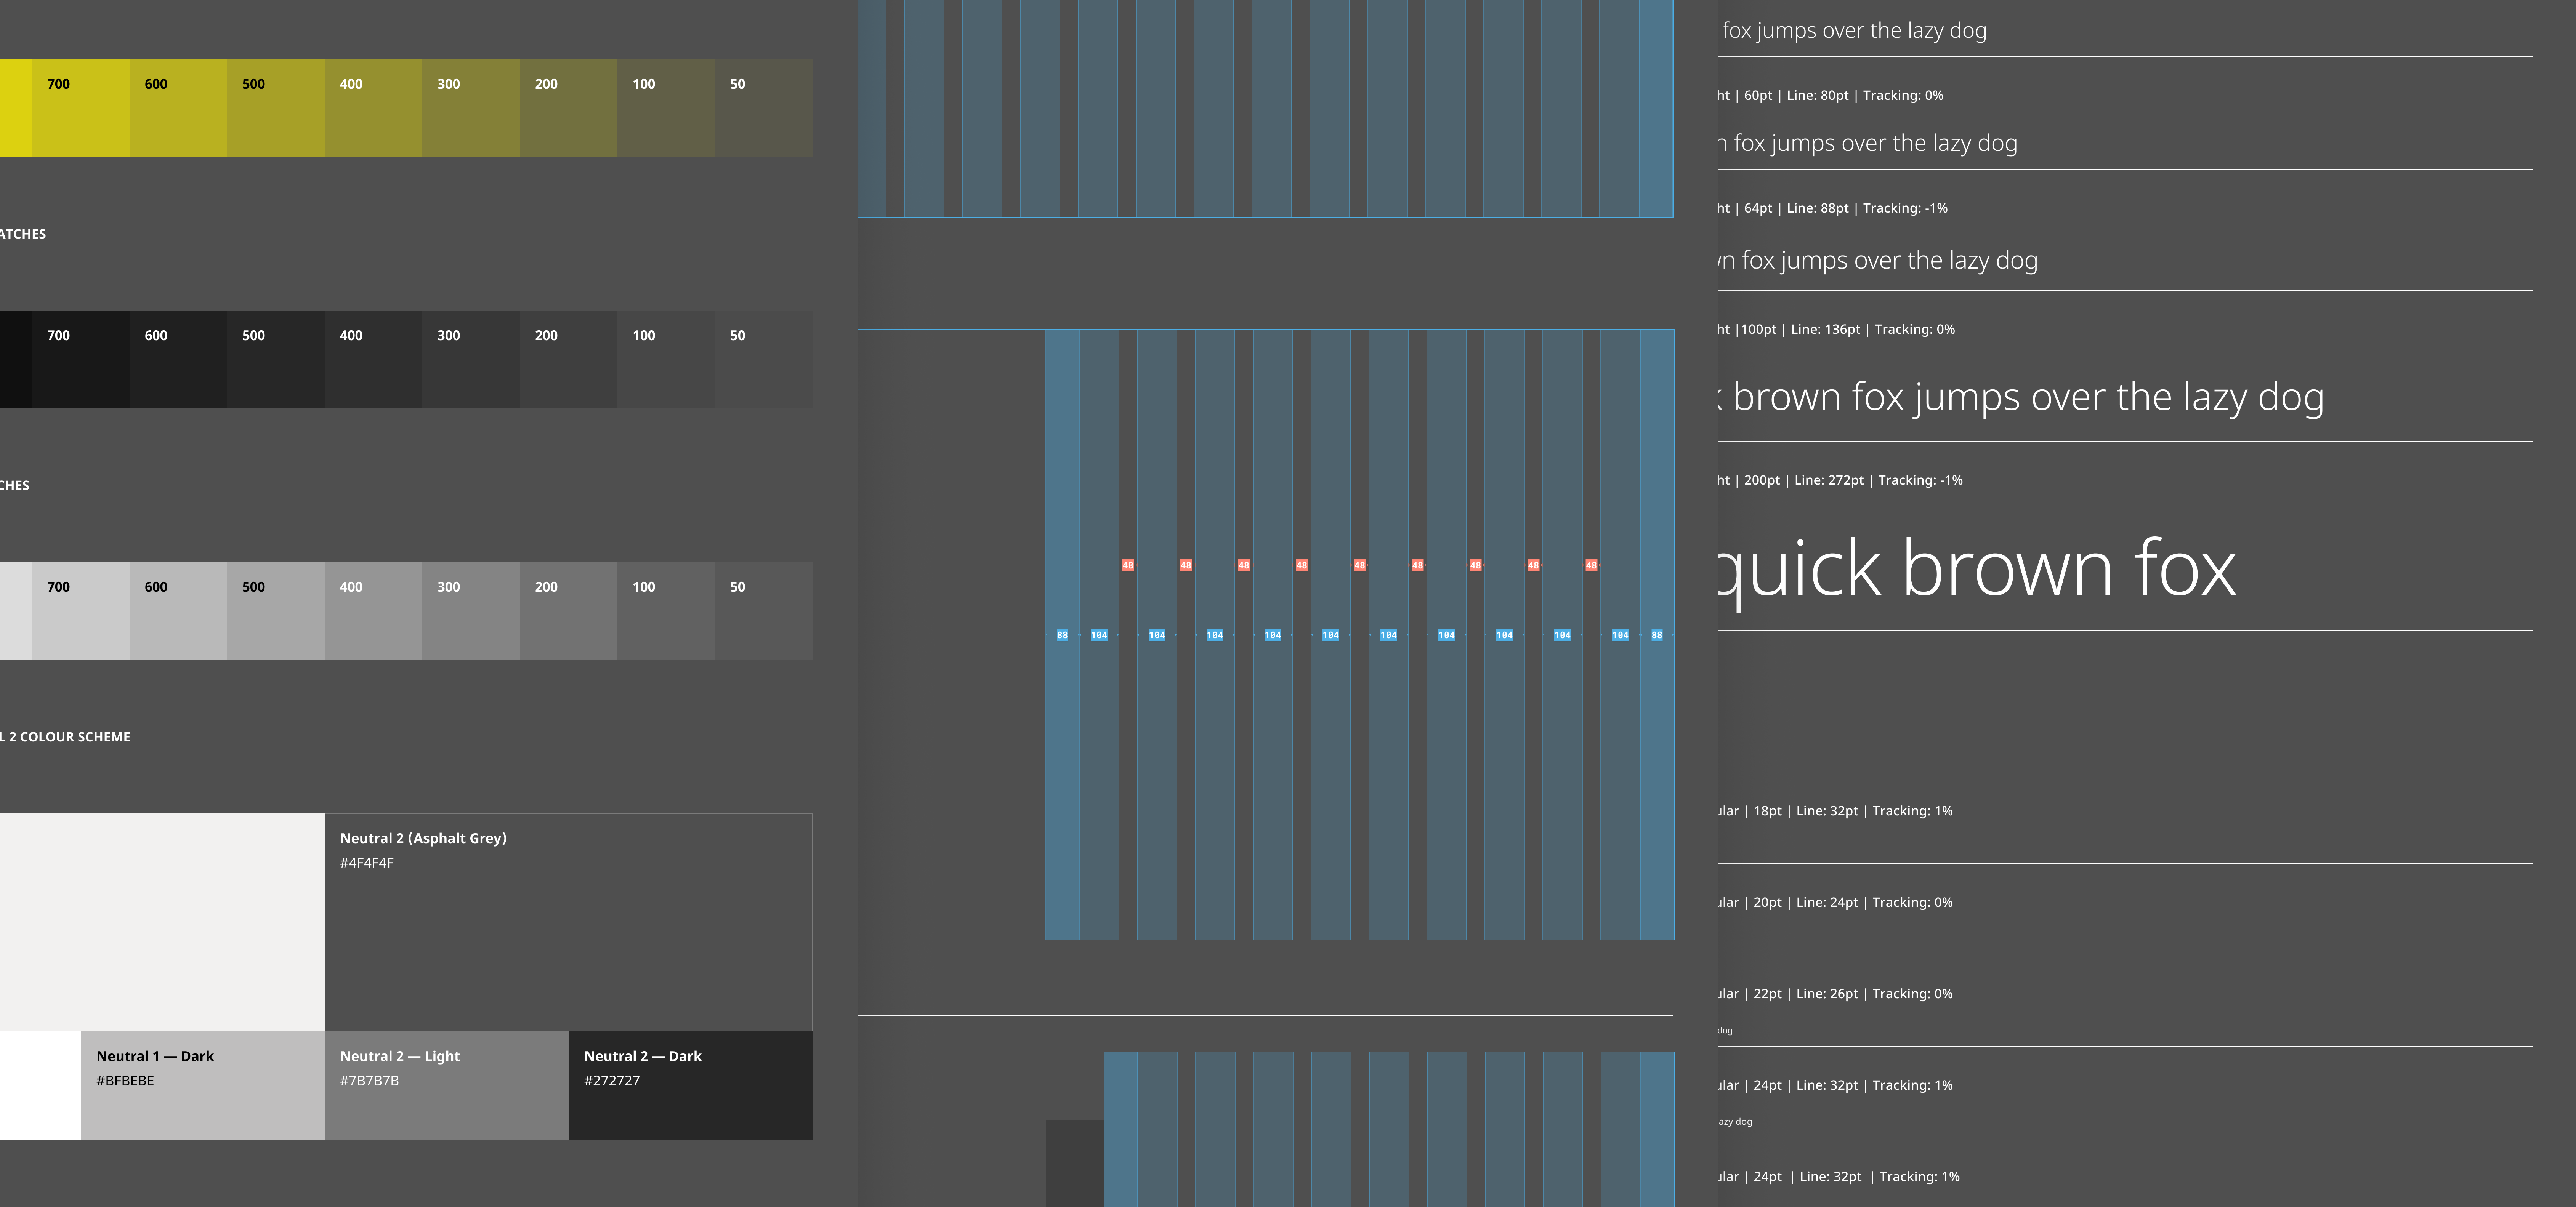Select the large off-white colour block
Viewport: 2576px width, 1207px height.
pos(162,922)
